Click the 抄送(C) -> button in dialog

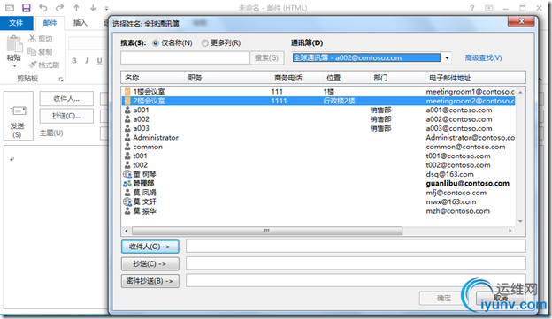[150, 264]
